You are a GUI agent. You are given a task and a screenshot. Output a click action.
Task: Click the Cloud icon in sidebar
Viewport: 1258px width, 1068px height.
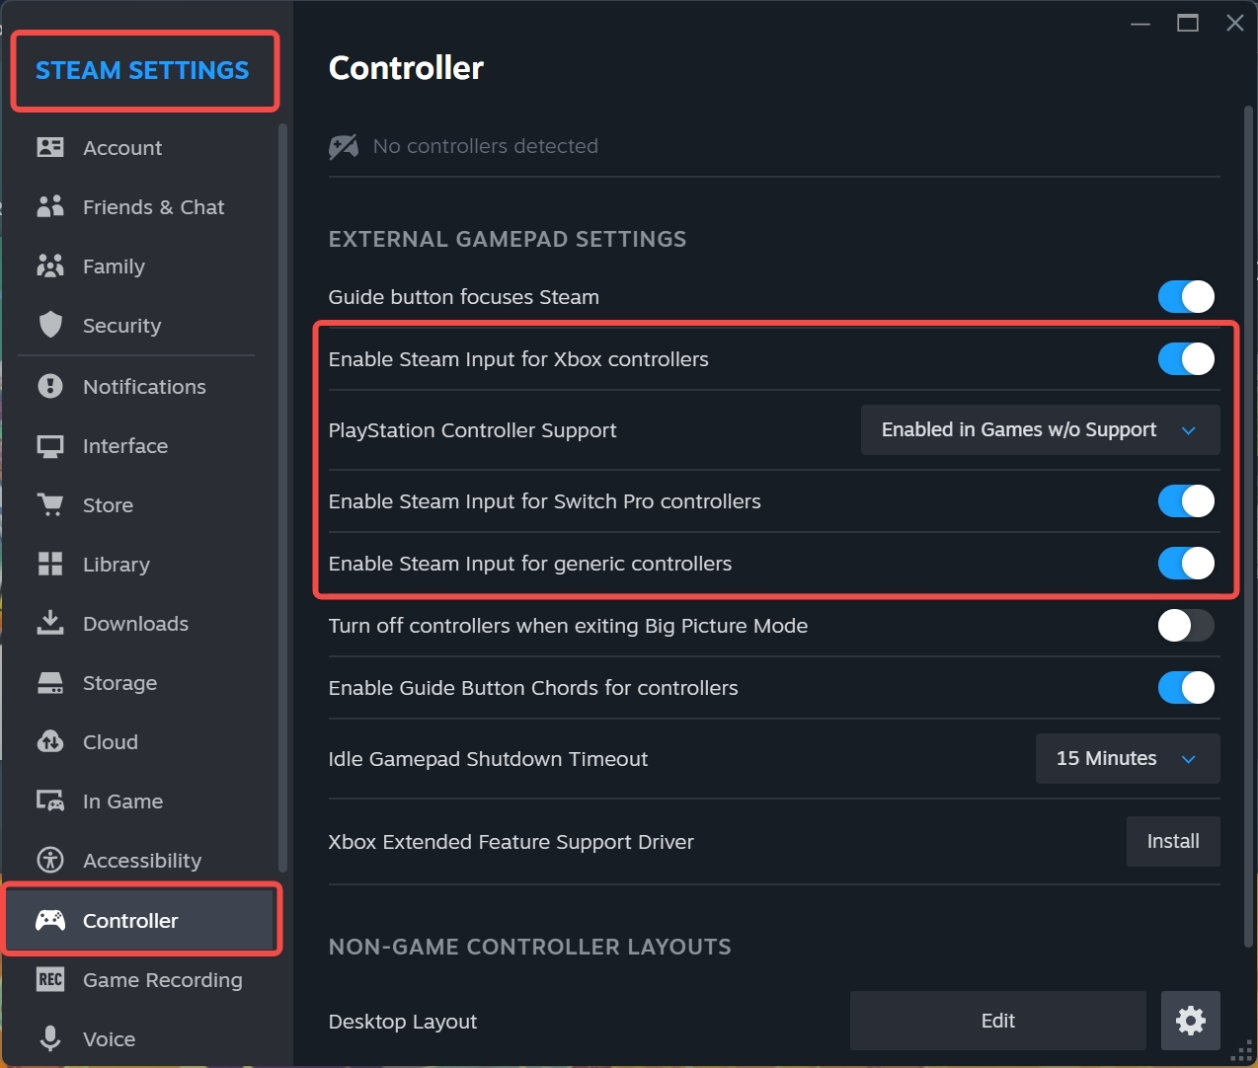pos(50,742)
